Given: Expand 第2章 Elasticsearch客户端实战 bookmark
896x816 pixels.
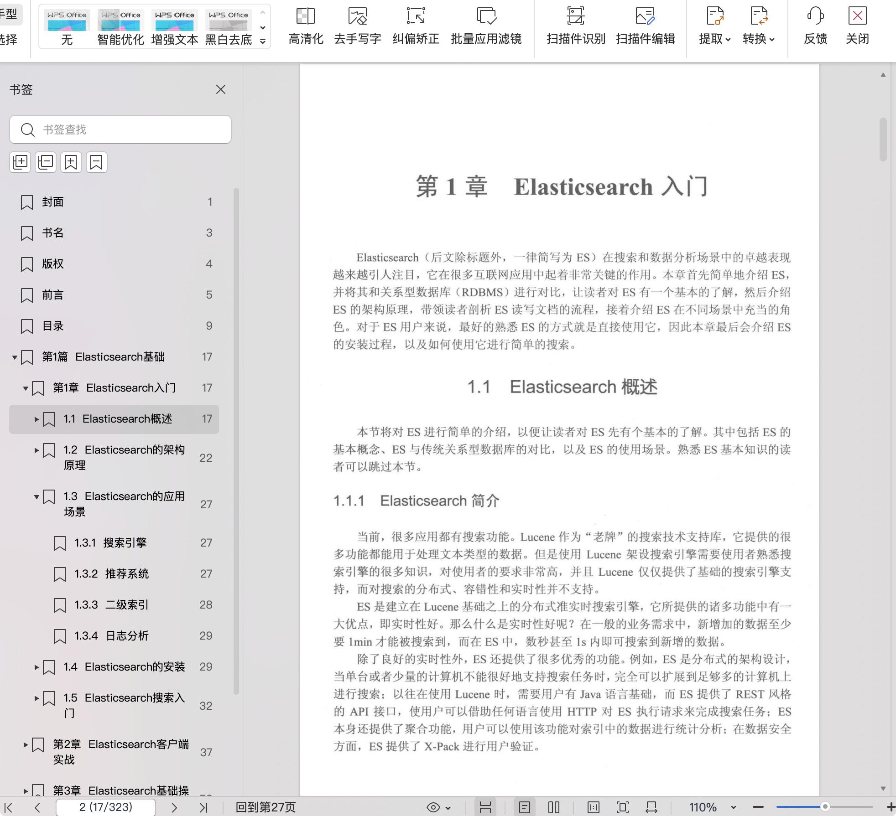Looking at the screenshot, I should pyautogui.click(x=26, y=744).
